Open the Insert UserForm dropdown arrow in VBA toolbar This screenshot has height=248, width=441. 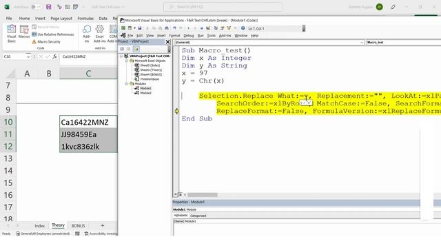click(x=134, y=28)
